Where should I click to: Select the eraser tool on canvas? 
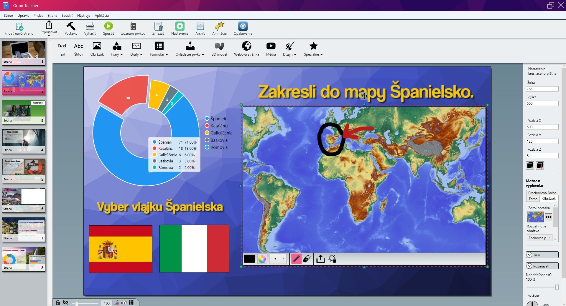(x=307, y=259)
